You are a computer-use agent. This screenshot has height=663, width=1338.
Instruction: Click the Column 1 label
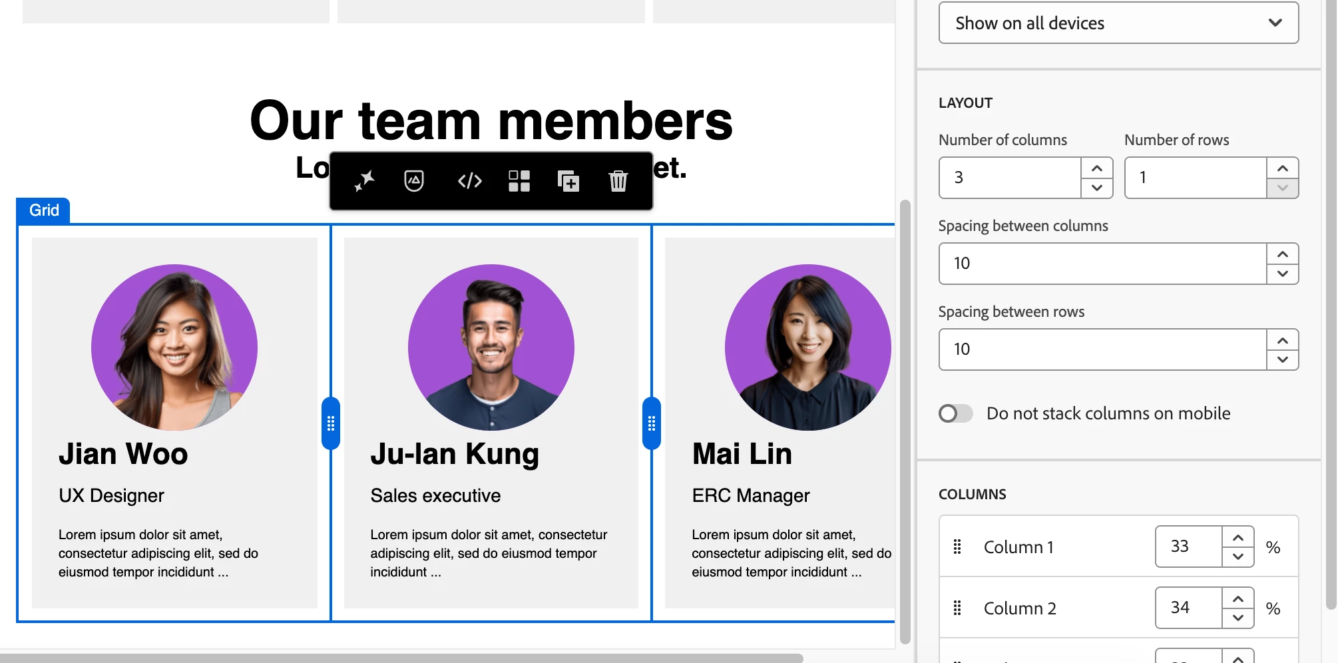coord(1018,547)
